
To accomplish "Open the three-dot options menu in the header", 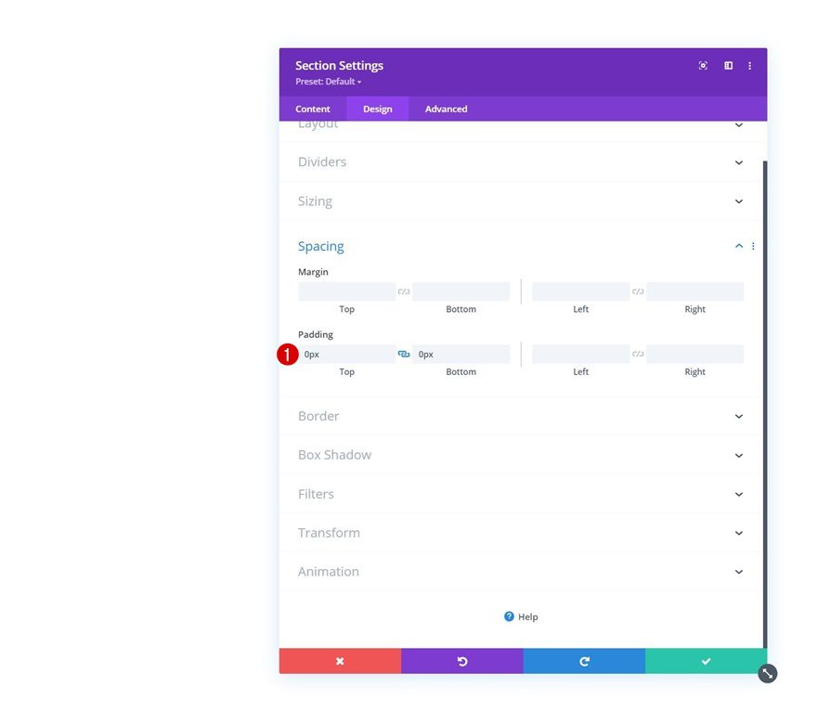I will click(x=750, y=65).
